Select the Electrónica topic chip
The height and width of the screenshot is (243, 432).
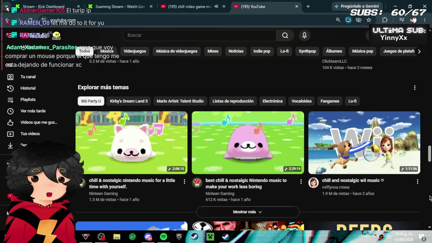(x=272, y=101)
